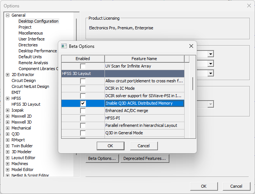The image size is (255, 194).
Task: Expand the Machines tree node
Action: coord(7,164)
